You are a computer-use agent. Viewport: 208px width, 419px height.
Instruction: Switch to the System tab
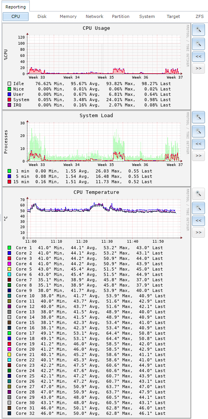[147, 16]
